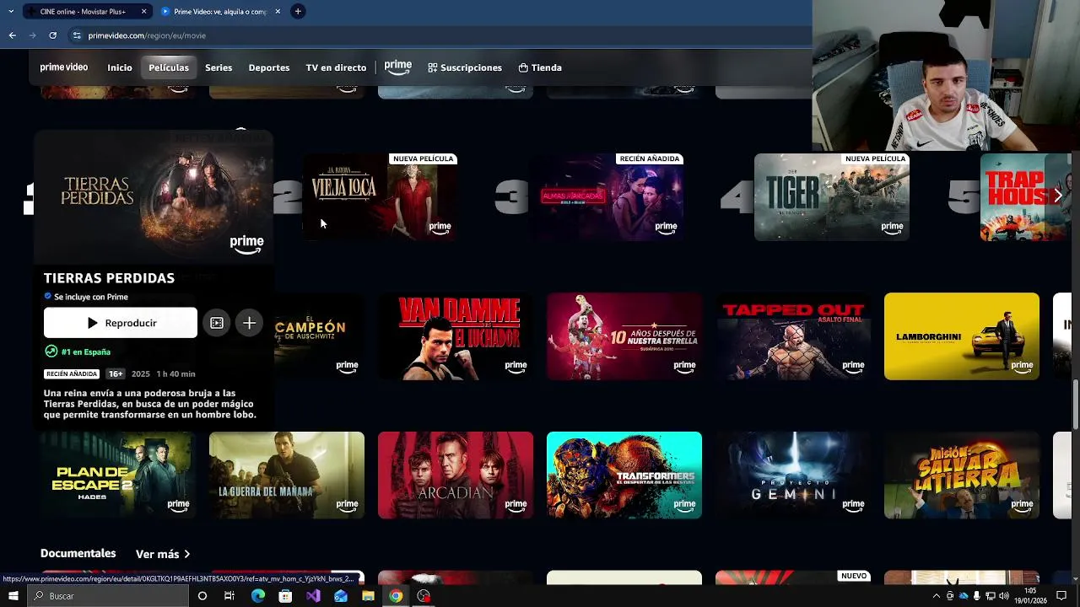Go back in browser history

(12, 35)
